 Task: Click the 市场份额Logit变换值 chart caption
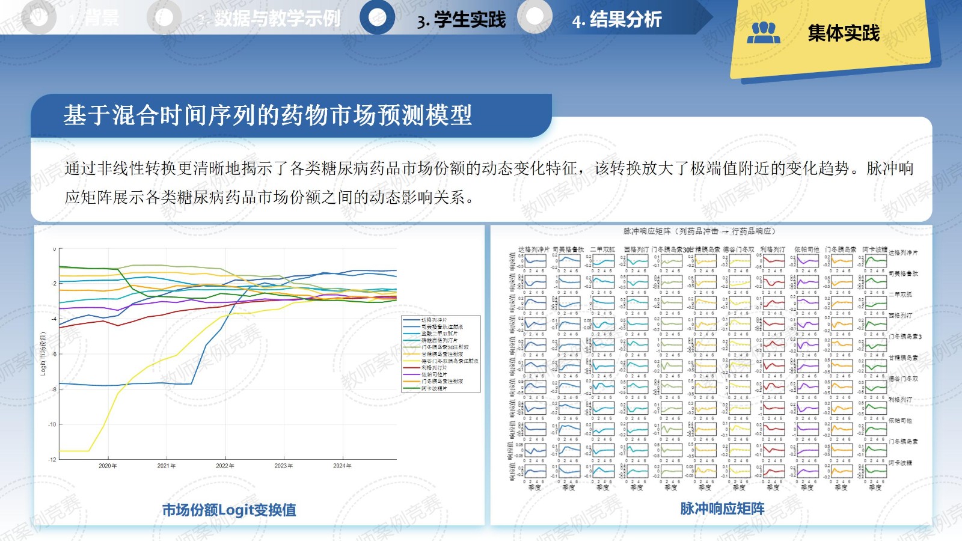point(229,510)
